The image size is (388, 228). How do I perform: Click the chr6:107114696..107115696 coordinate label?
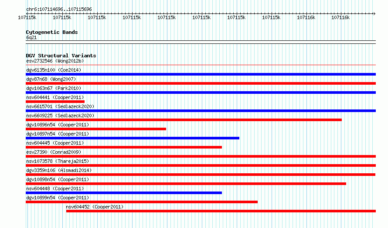pos(59,10)
